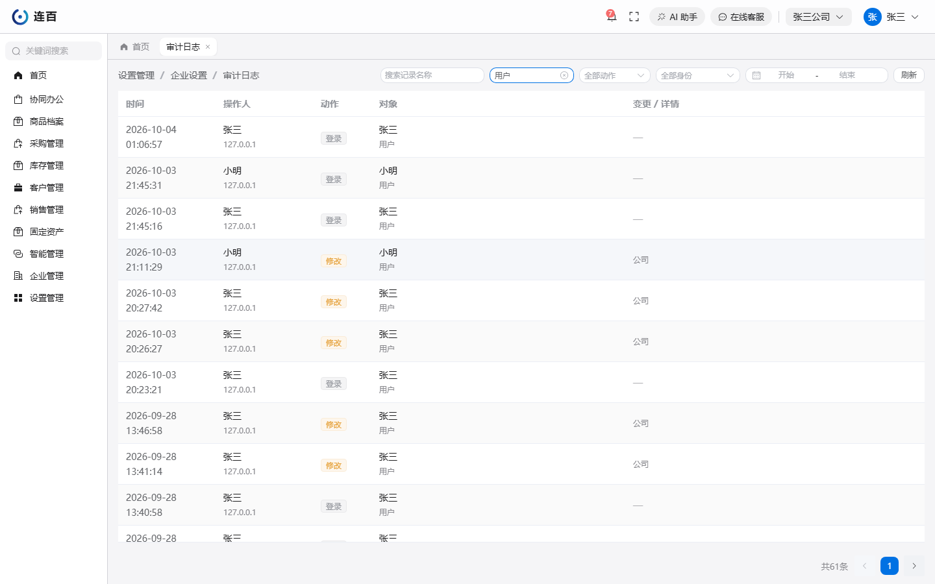935x584 pixels.
Task: Click the 企业管理 sidebar icon
Action: pyautogui.click(x=18, y=276)
